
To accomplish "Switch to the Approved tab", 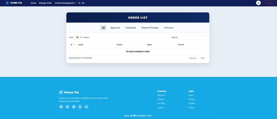I will [x=115, y=28].
